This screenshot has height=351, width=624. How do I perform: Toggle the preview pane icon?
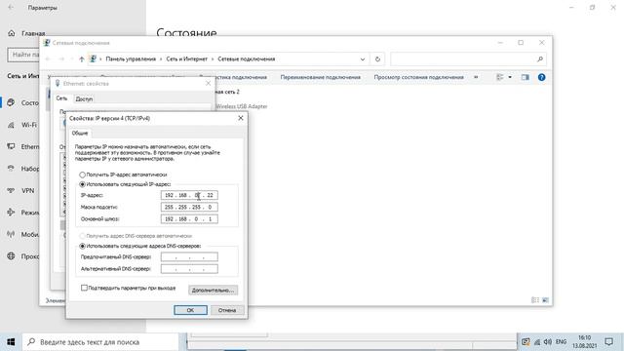pyautogui.click(x=526, y=77)
